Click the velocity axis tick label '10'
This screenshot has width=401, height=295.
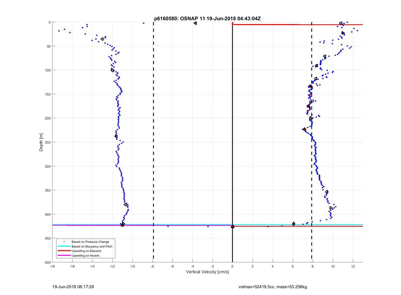click(x=333, y=266)
